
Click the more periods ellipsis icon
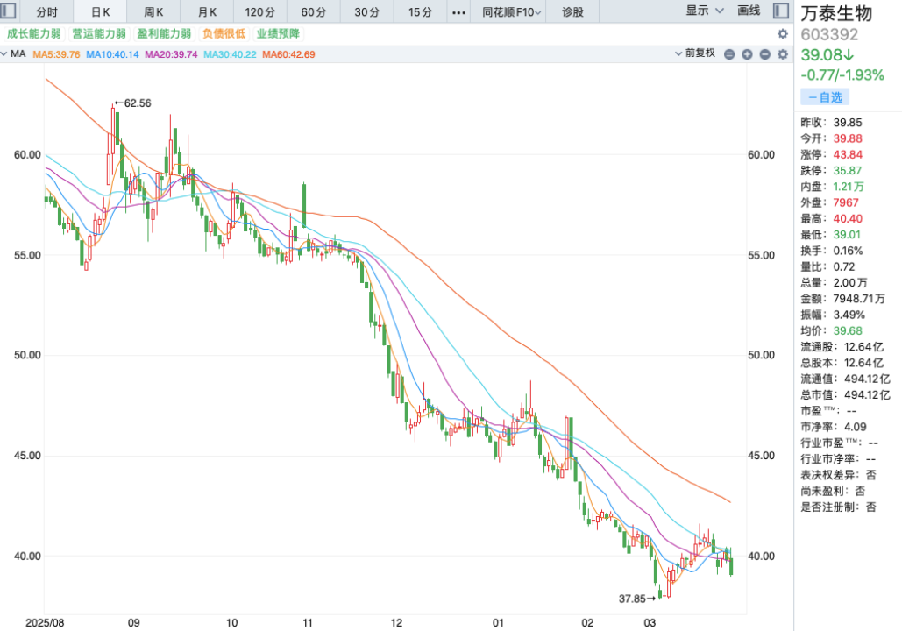click(x=458, y=12)
